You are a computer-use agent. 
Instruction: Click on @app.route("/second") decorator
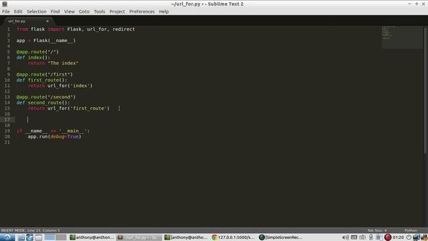[x=46, y=97]
